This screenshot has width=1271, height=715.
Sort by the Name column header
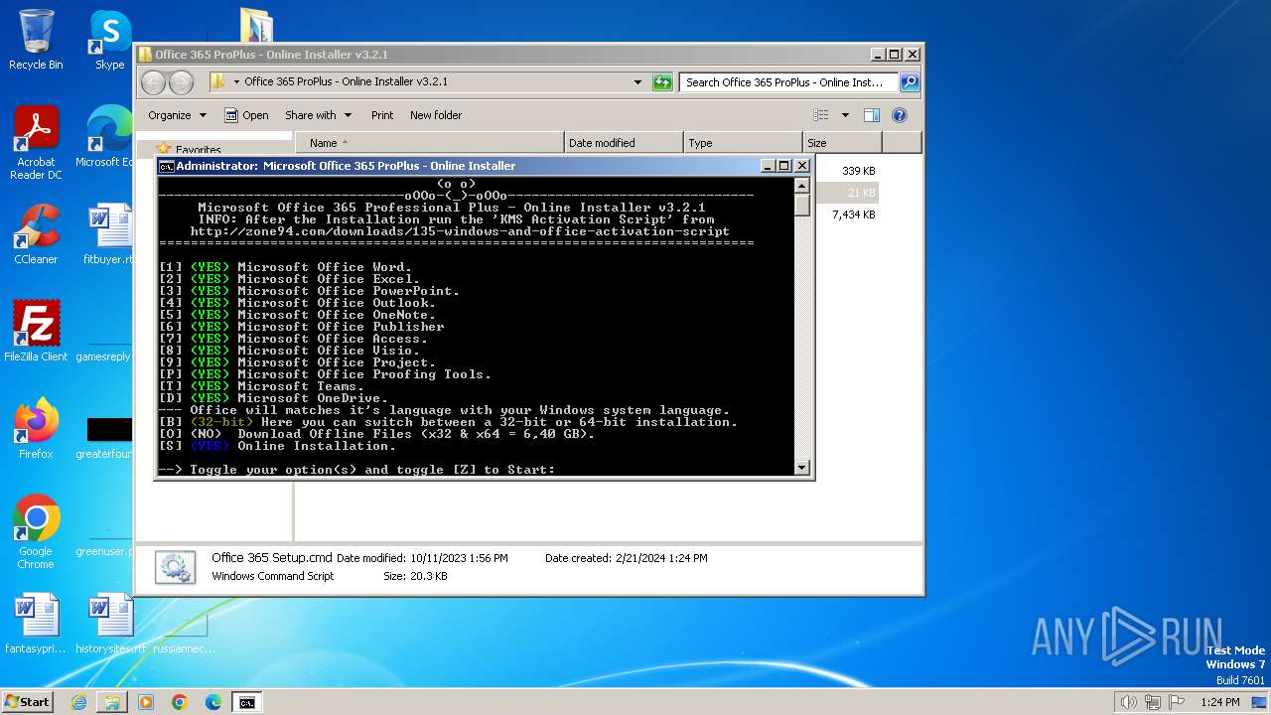429,143
